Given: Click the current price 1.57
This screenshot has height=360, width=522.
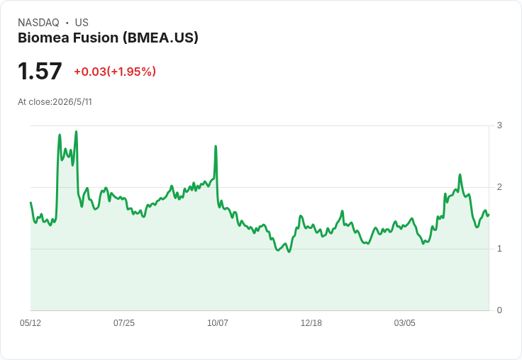Looking at the screenshot, I should [x=40, y=71].
